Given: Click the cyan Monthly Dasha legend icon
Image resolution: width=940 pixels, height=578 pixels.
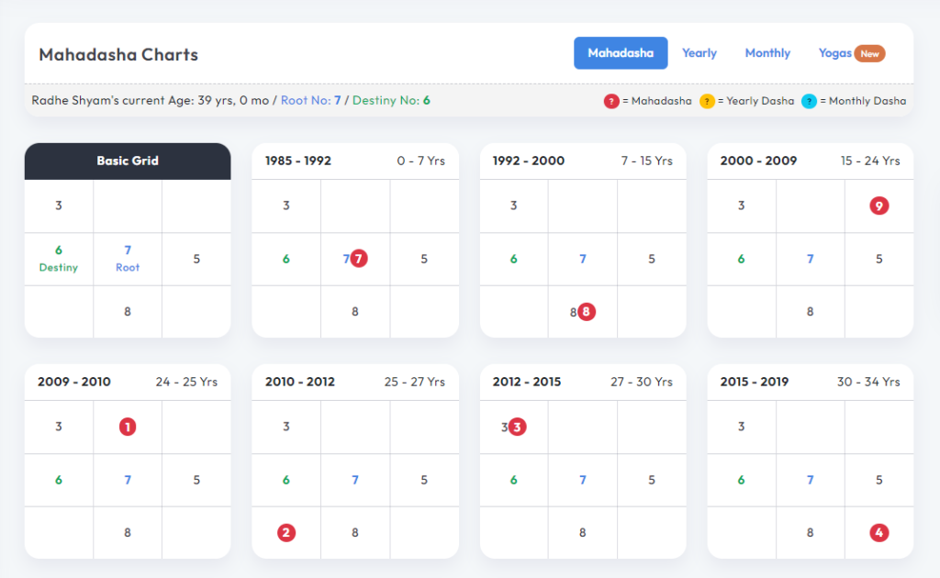Looking at the screenshot, I should click(x=809, y=101).
